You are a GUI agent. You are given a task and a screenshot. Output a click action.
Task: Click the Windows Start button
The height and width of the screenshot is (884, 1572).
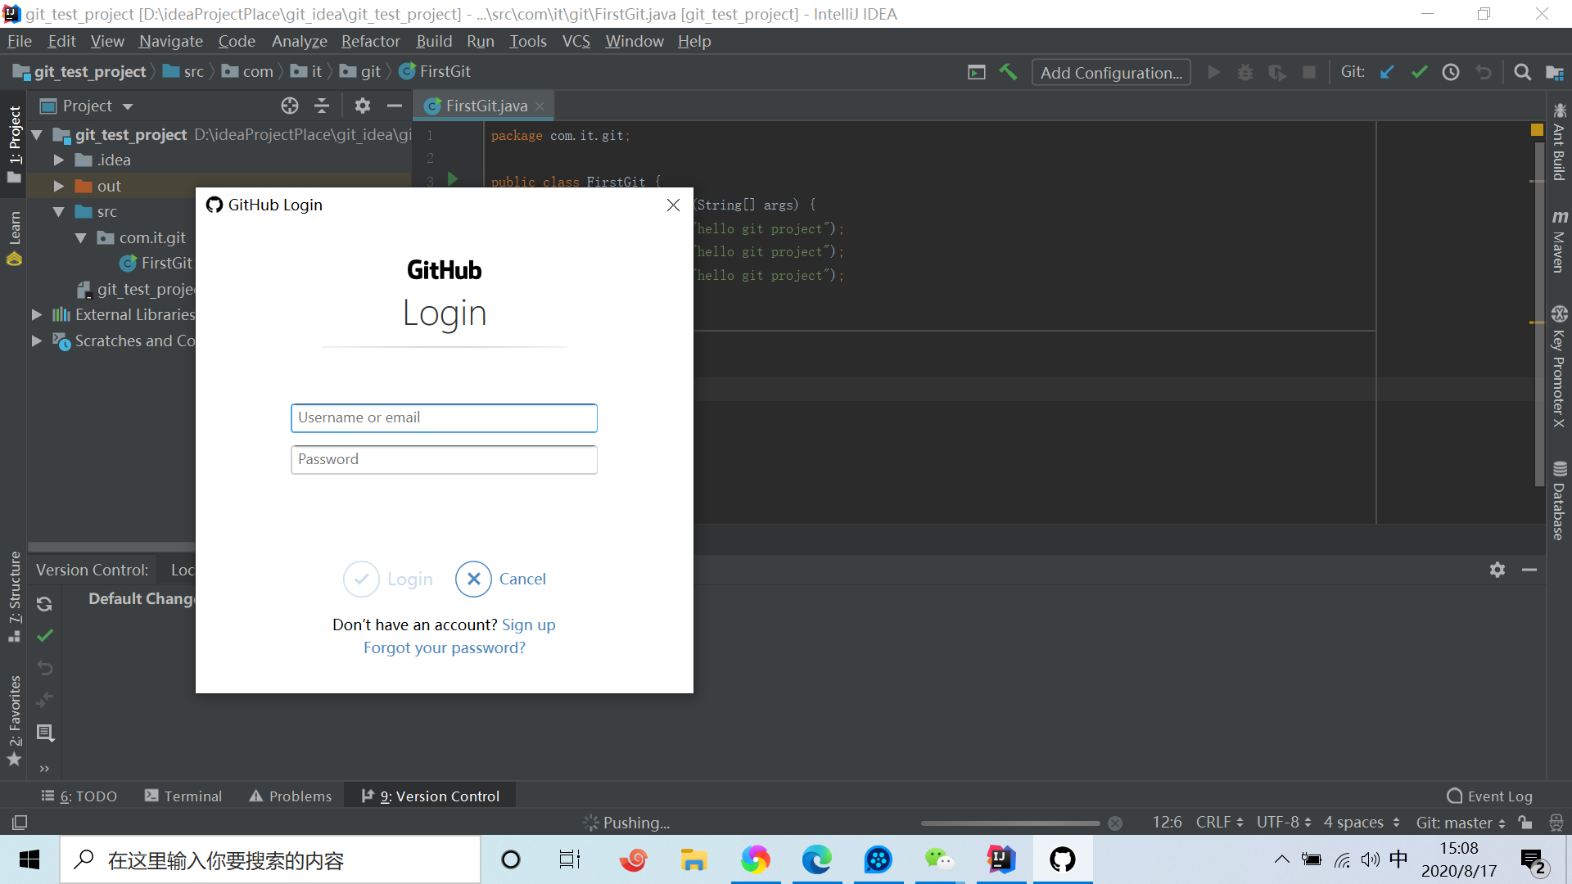[x=29, y=859]
